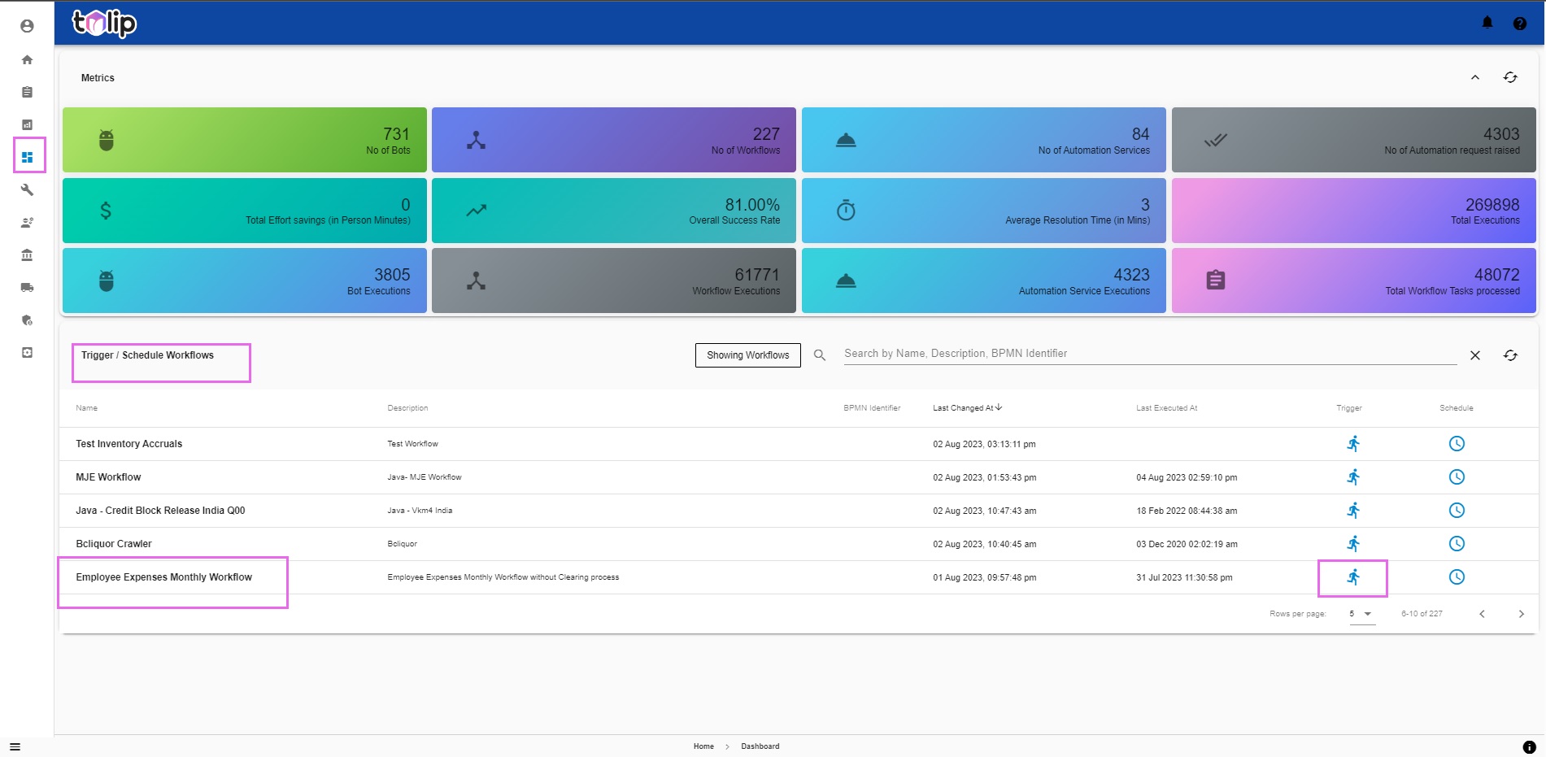Schedule Employee Expenses Monthly Workflow
The height and width of the screenshot is (757, 1546).
(x=1457, y=577)
